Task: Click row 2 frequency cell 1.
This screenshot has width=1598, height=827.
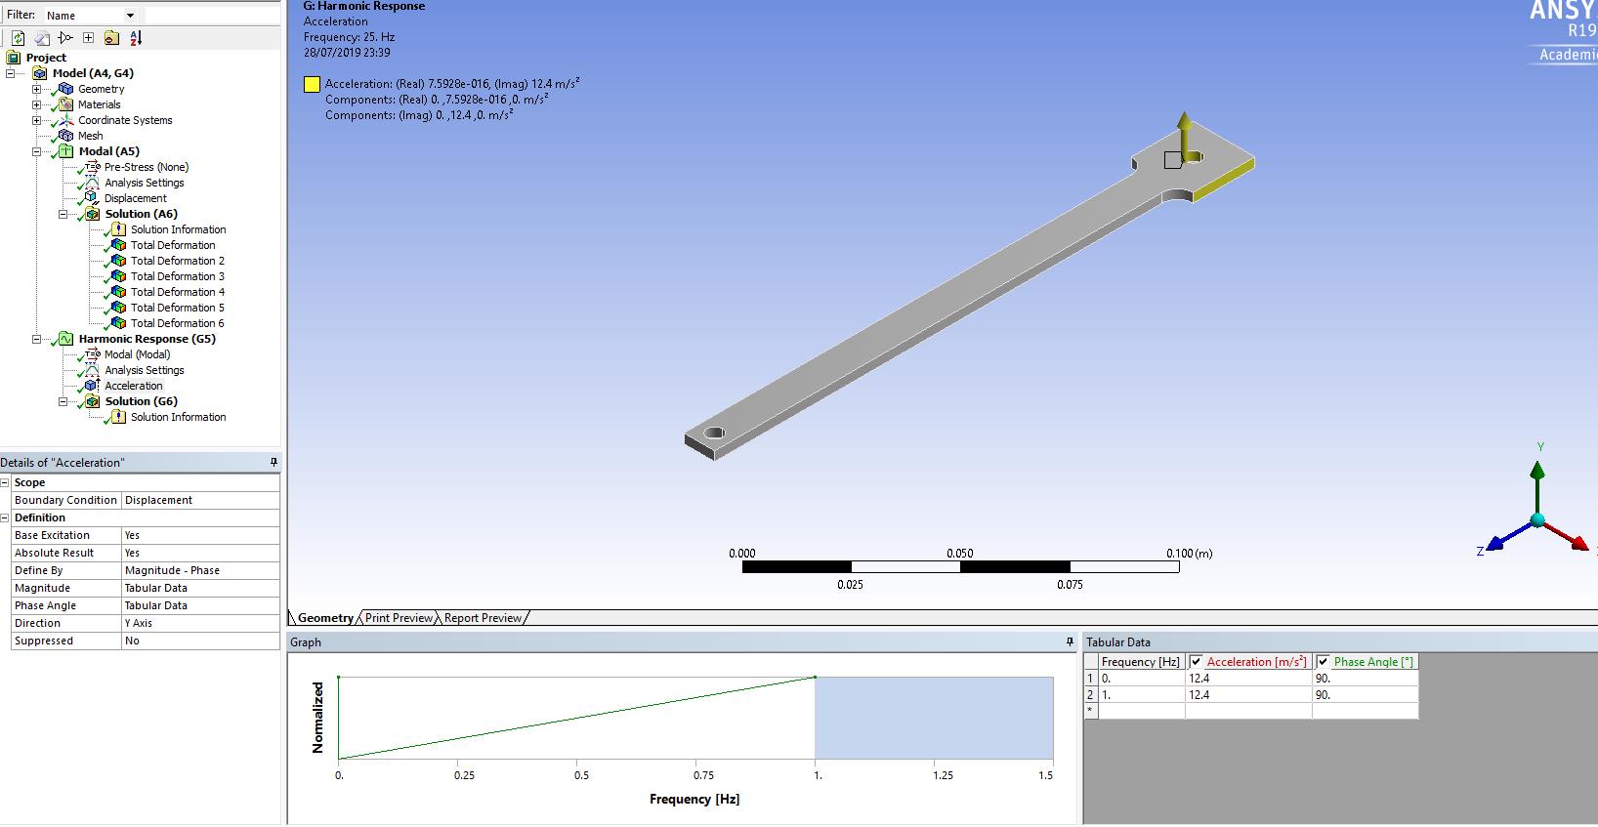Action: coord(1141,694)
